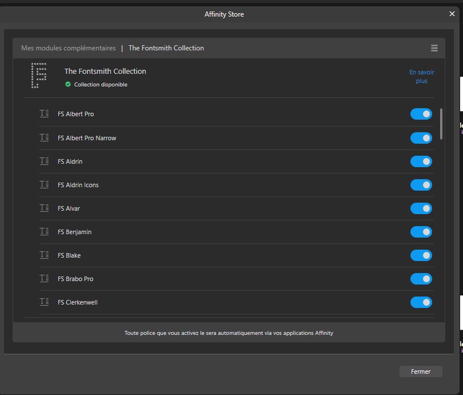Open the hamburger menu icon
The width and height of the screenshot is (463, 395).
[434, 48]
